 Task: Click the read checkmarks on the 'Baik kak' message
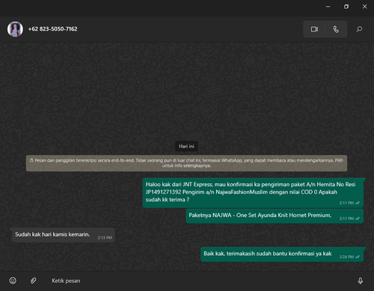[x=358, y=257]
